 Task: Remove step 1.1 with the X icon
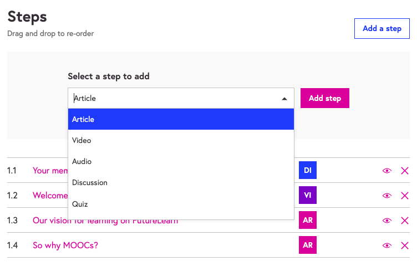pos(404,171)
